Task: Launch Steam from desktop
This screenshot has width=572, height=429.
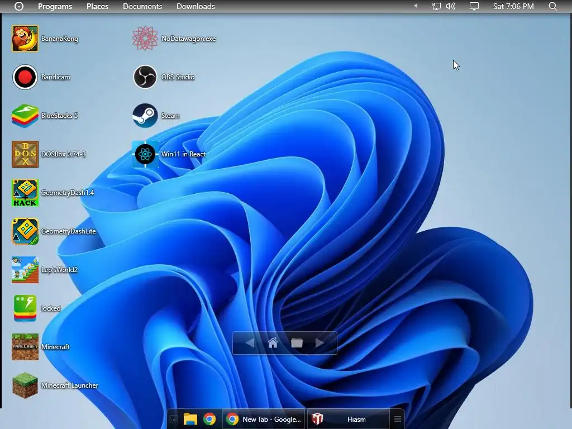Action: click(x=145, y=116)
